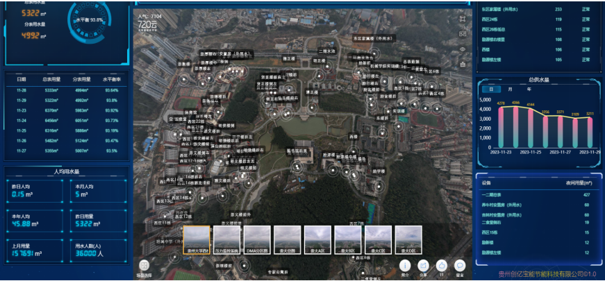This screenshot has width=605, height=281.
Task: Click the 水平衡 93.8% circular gauge
Action: [88, 20]
